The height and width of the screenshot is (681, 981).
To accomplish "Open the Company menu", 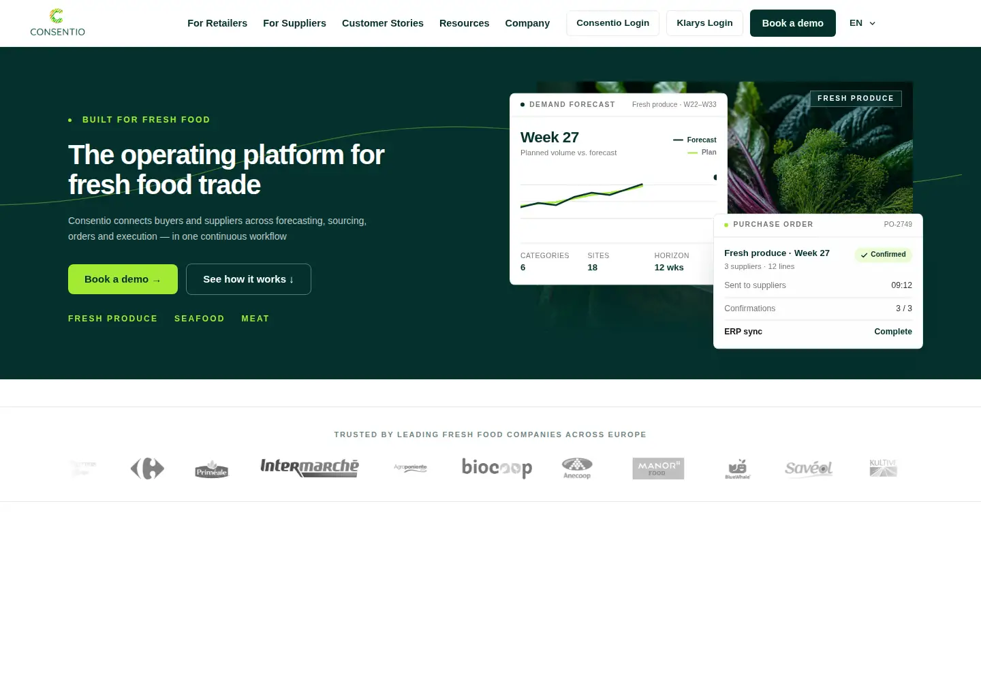I will point(527,23).
